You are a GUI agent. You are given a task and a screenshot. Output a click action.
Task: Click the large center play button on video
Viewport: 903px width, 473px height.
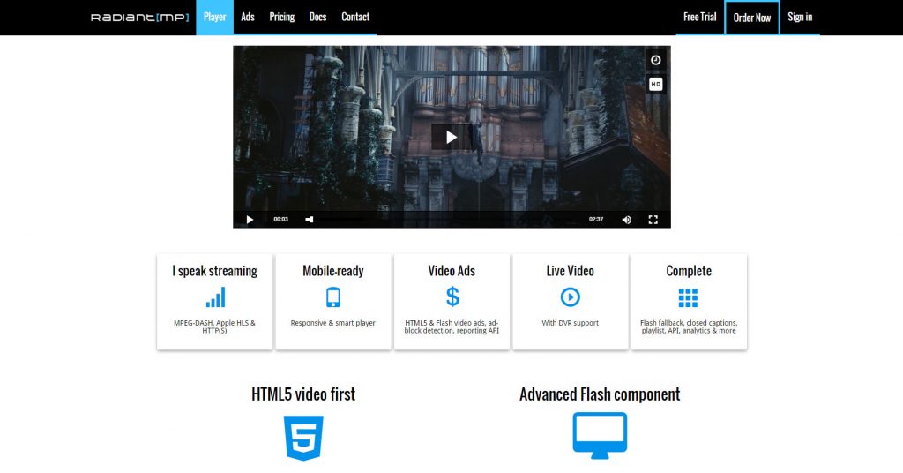pos(451,137)
